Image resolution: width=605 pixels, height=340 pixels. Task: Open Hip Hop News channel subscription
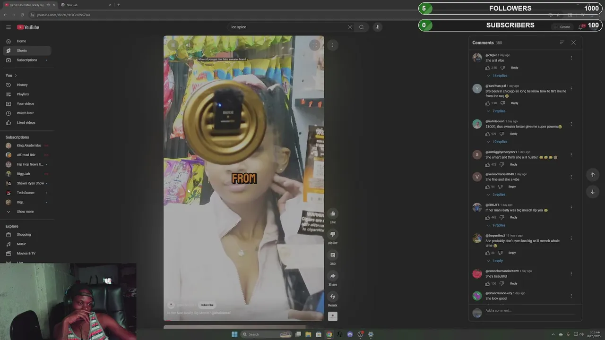[x=27, y=164]
